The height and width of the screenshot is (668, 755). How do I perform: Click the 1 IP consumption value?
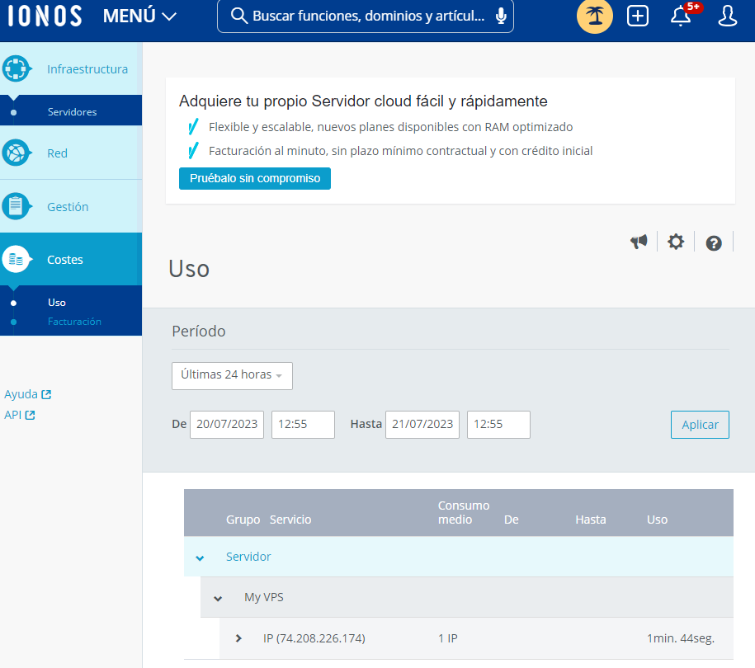click(447, 638)
